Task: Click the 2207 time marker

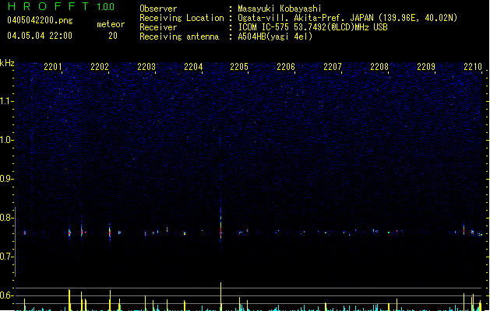Action: coord(333,66)
